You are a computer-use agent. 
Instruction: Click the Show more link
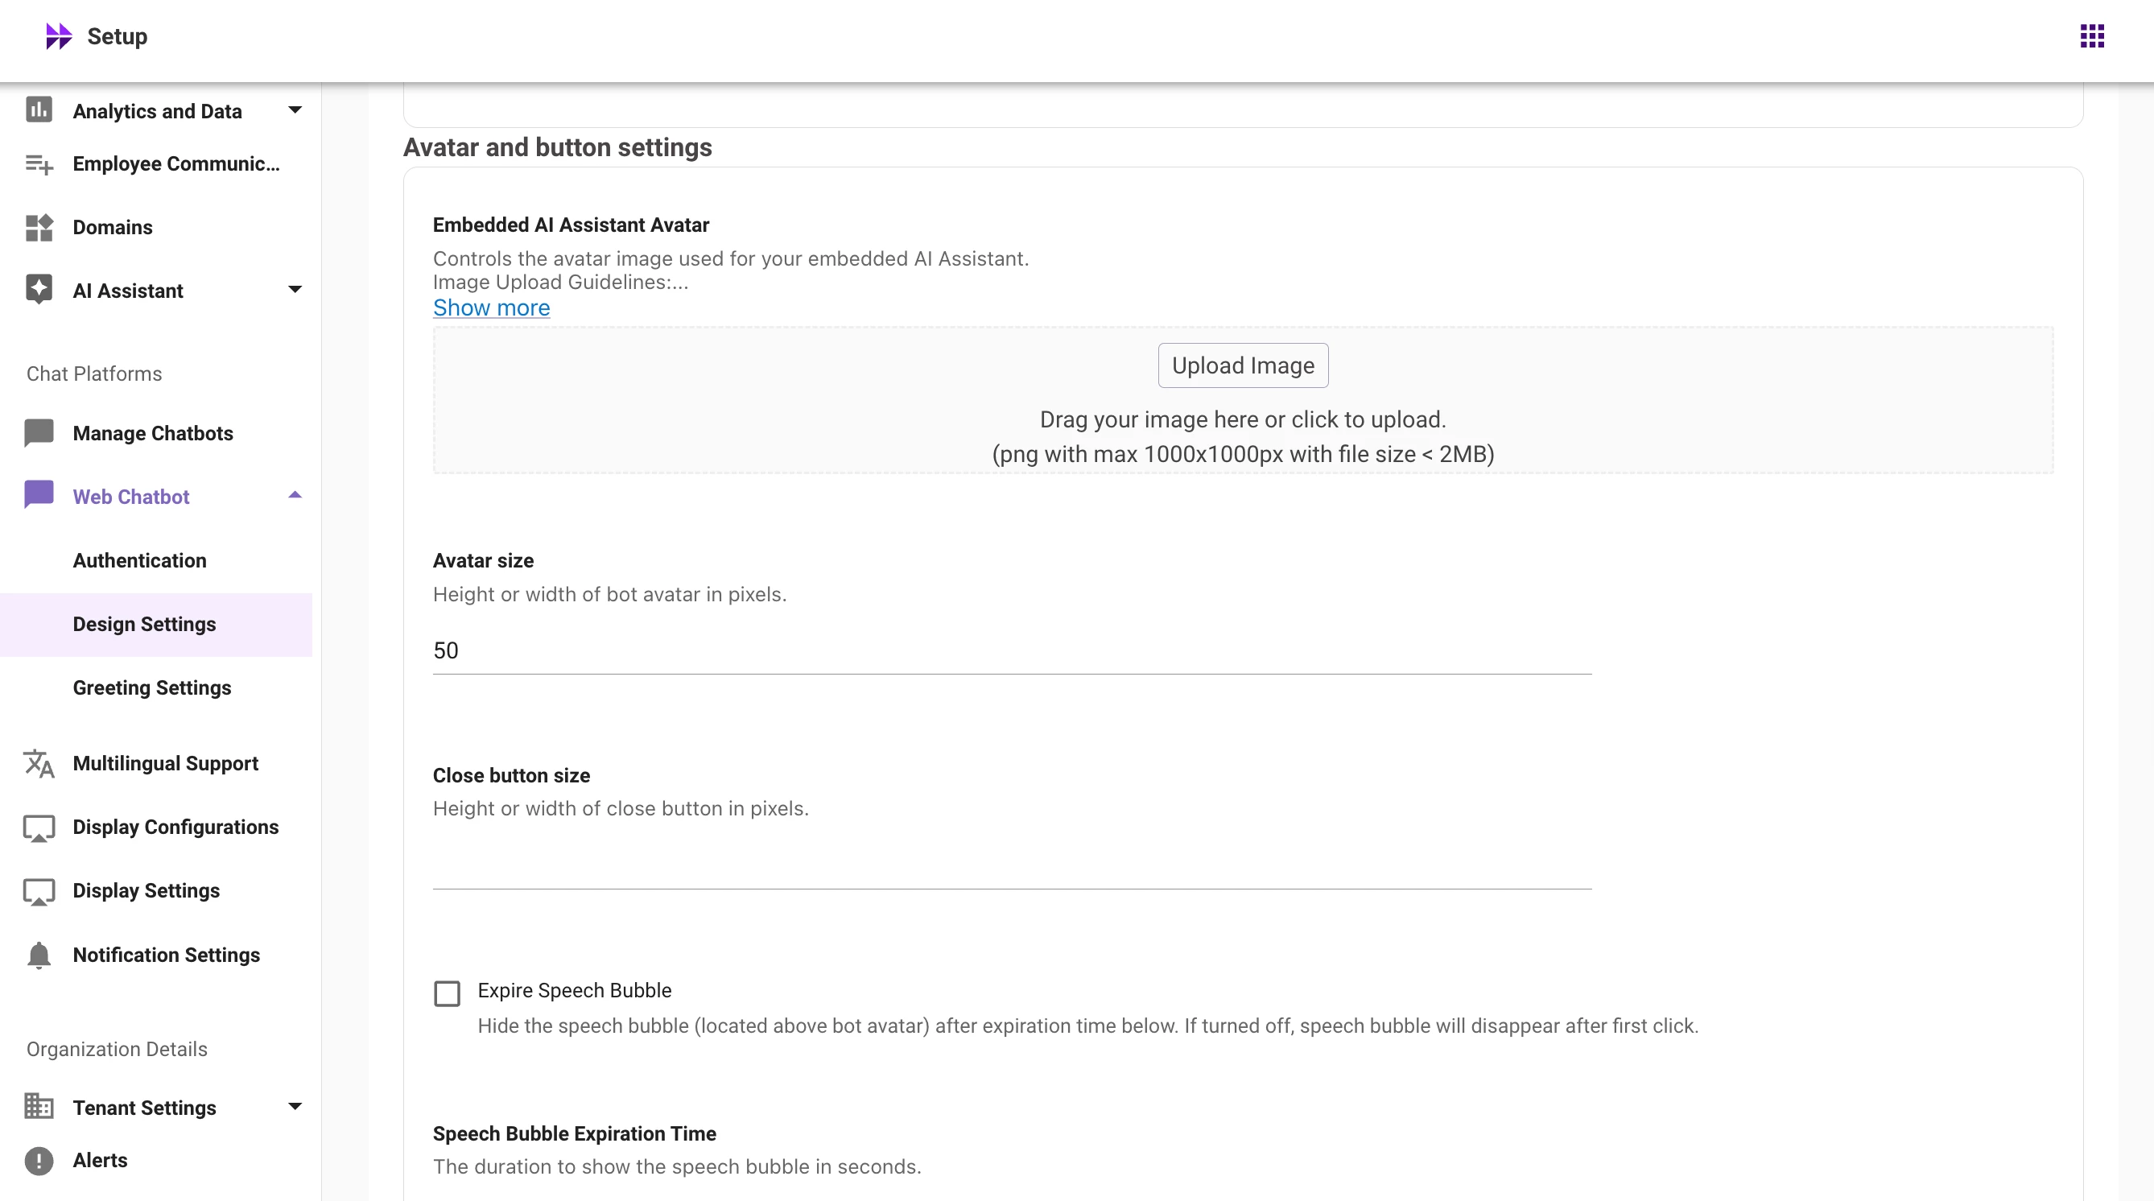(x=491, y=307)
